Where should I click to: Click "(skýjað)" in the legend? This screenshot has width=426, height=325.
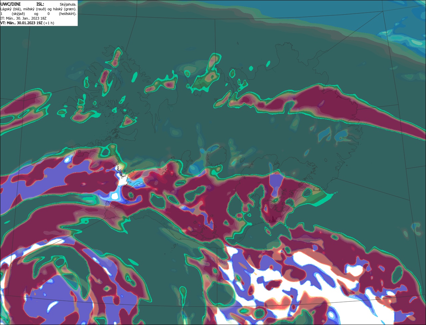coord(18,14)
